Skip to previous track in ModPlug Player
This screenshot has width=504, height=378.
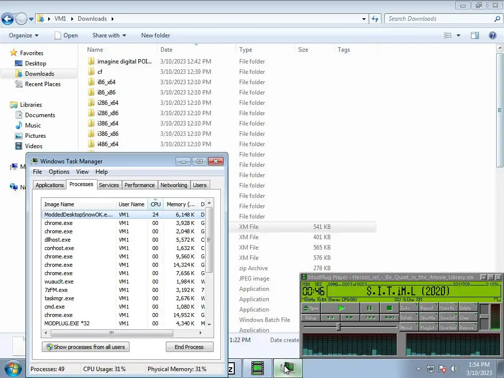[370, 317]
